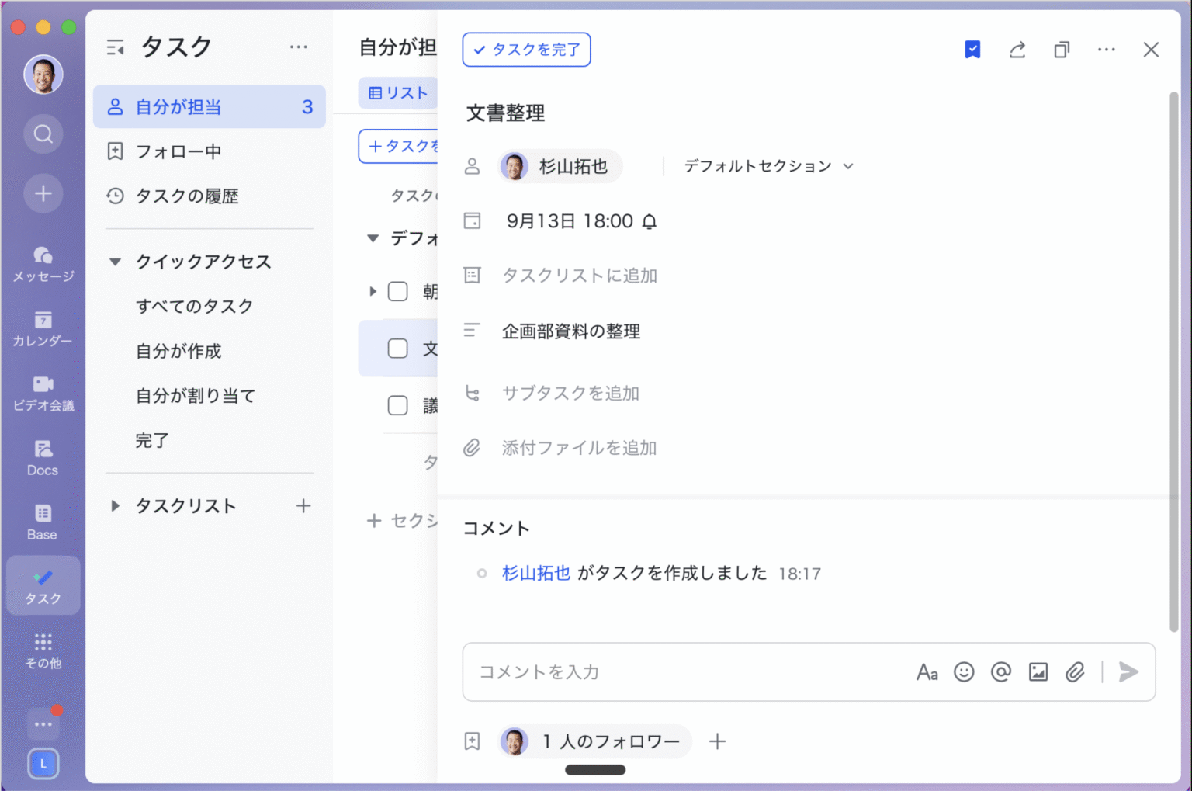Viewport: 1192px width, 791px height.
Task: Mark the 議 task as complete
Action: [x=397, y=404]
